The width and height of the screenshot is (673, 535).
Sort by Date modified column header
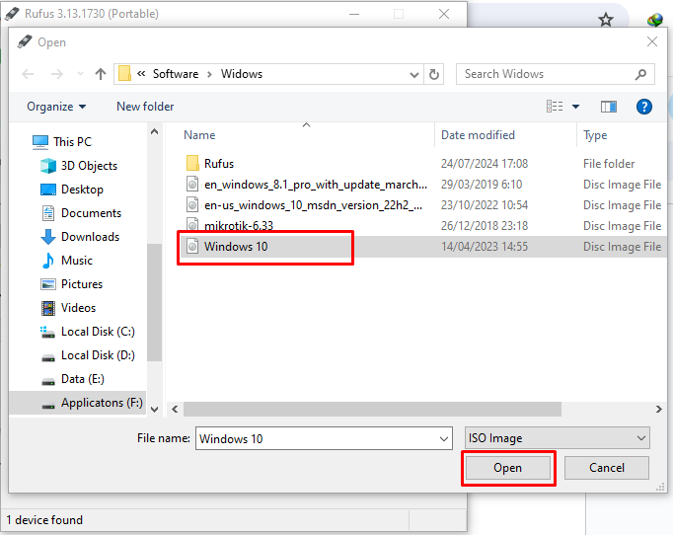click(x=478, y=135)
